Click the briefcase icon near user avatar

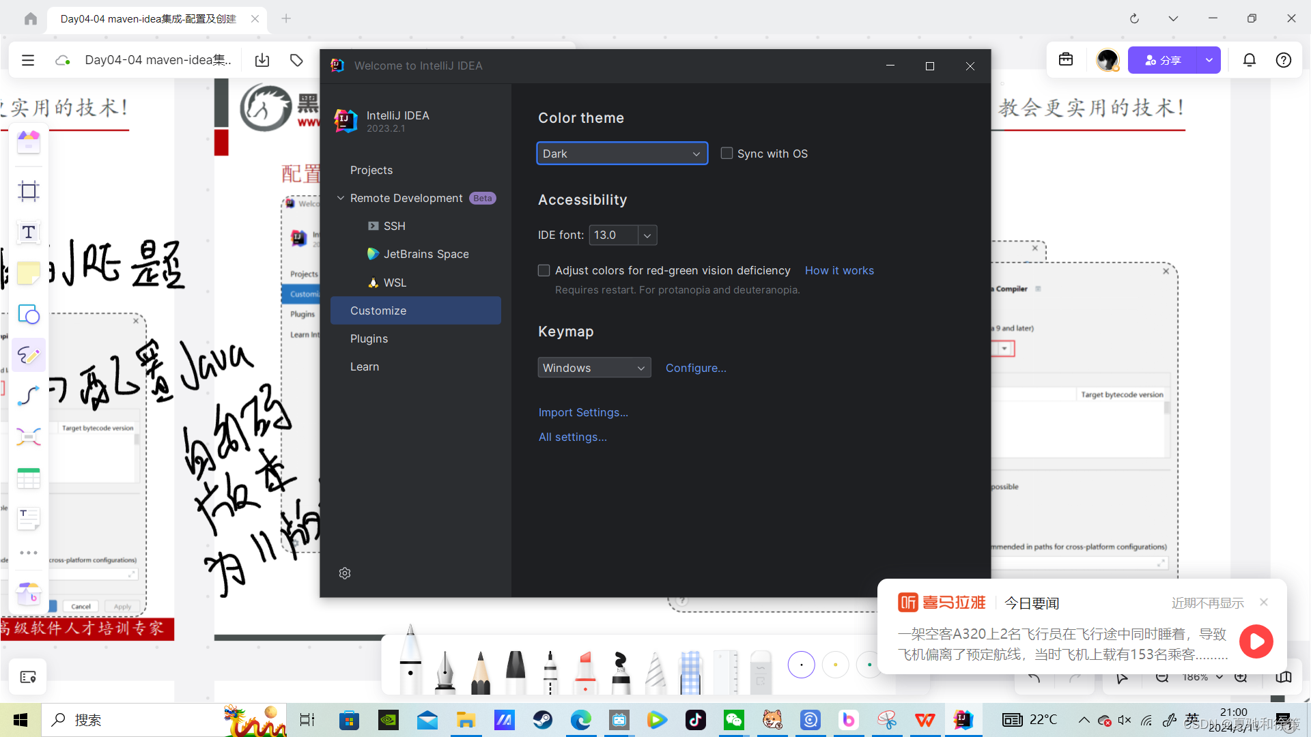(x=1066, y=60)
